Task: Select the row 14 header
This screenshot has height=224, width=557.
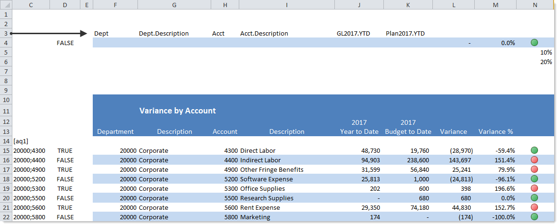Action: [x=6, y=141]
